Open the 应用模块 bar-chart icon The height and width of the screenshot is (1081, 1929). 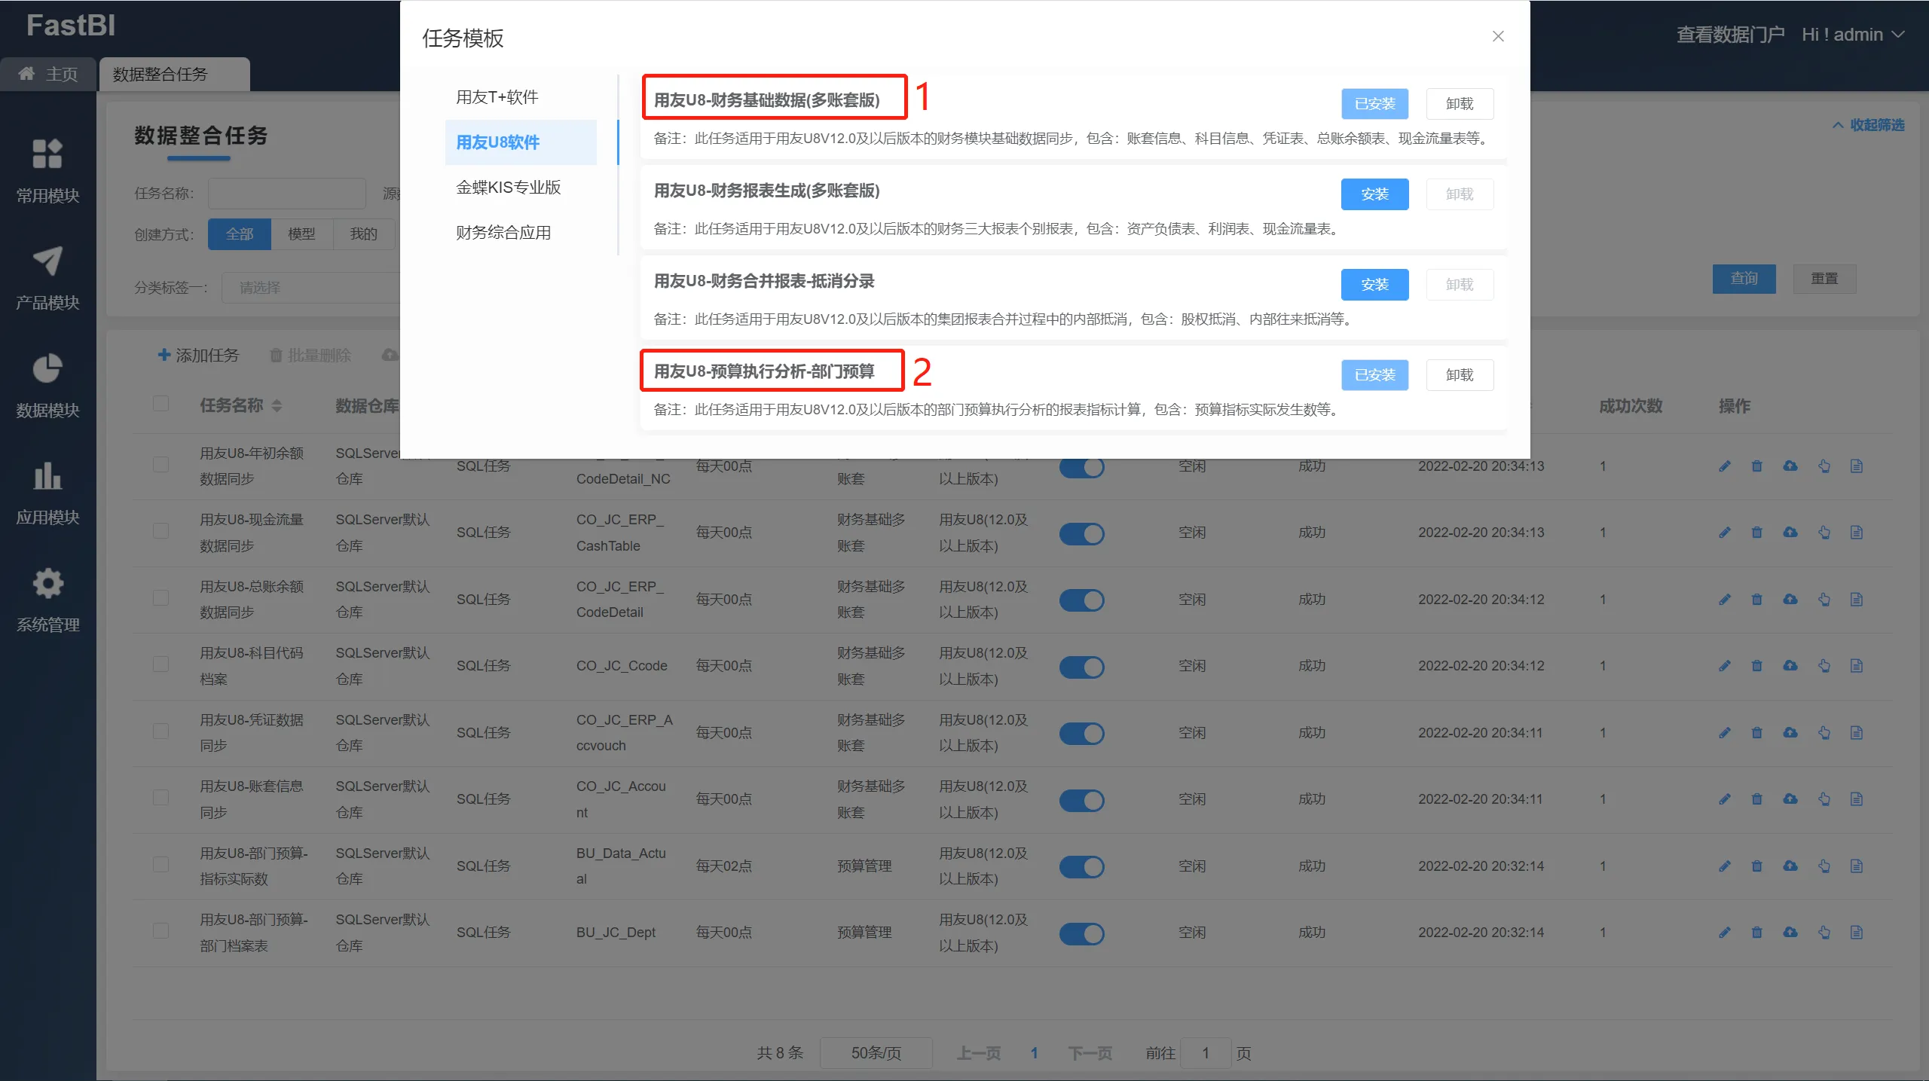click(x=47, y=476)
